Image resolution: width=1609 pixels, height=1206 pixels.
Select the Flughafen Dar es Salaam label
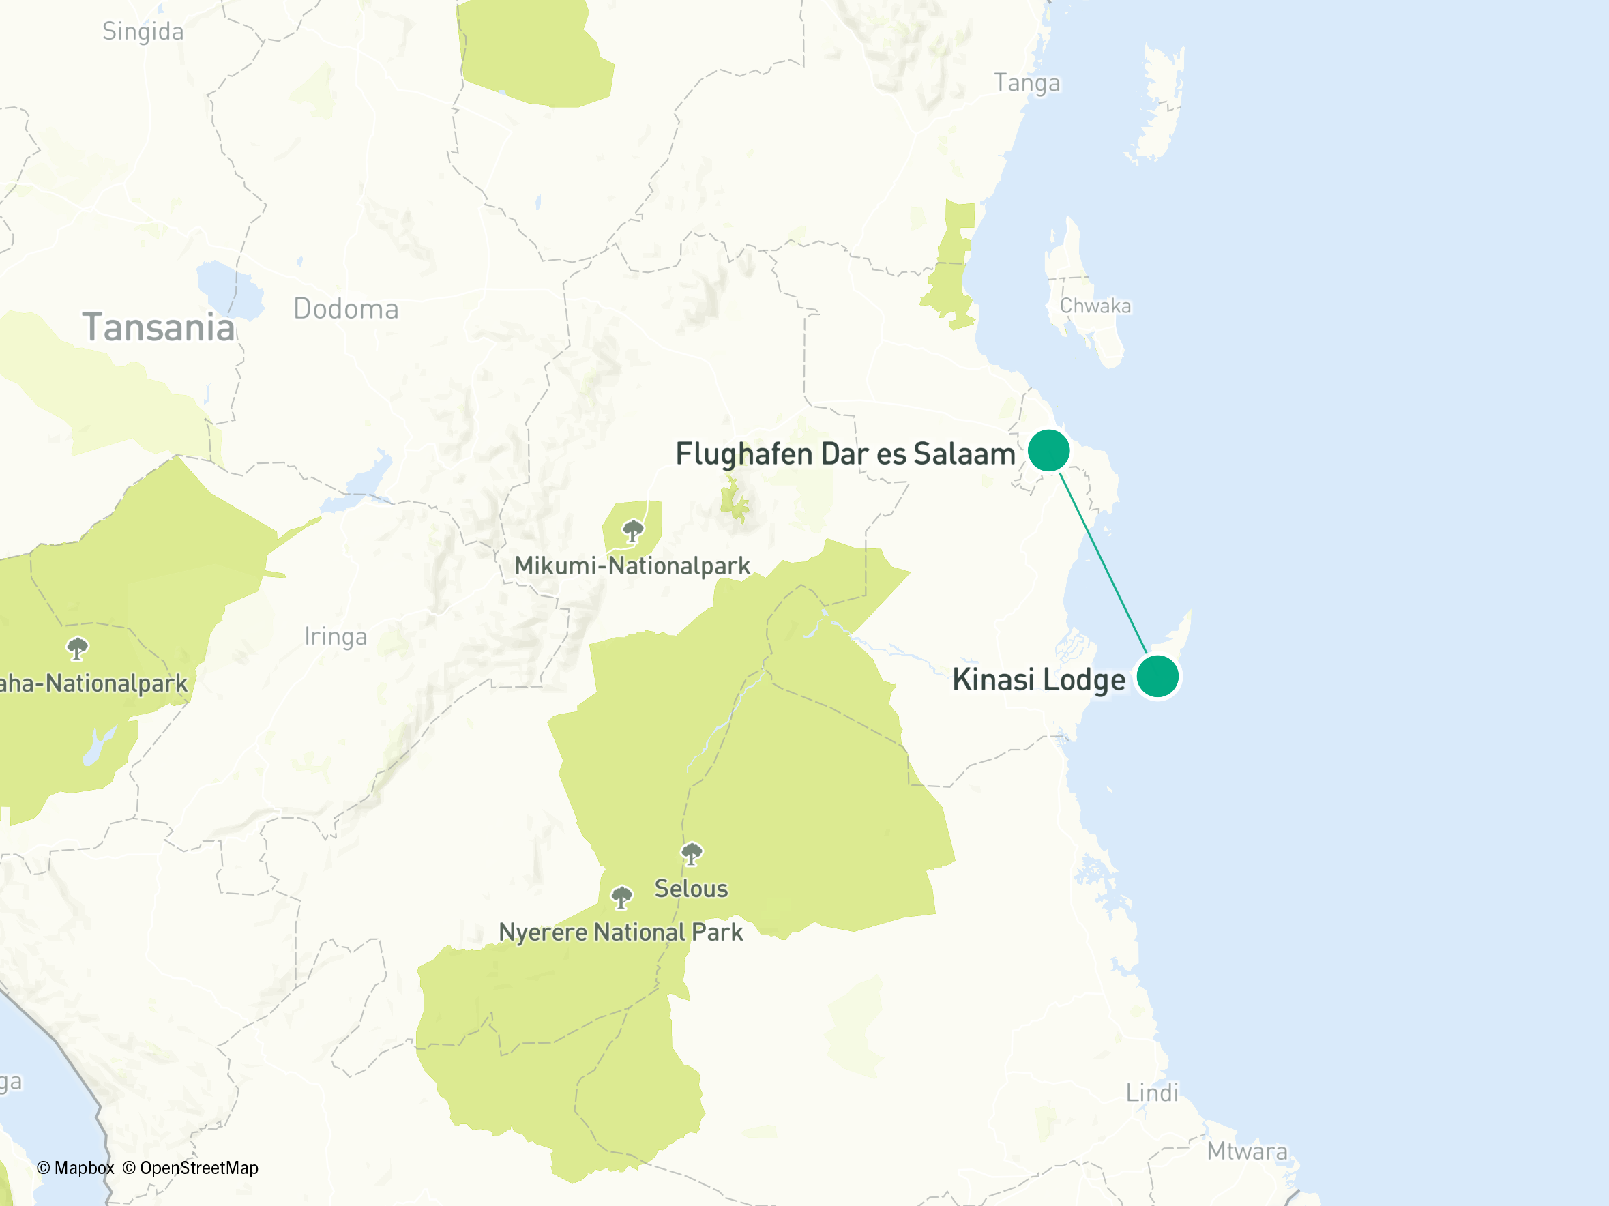click(x=845, y=454)
